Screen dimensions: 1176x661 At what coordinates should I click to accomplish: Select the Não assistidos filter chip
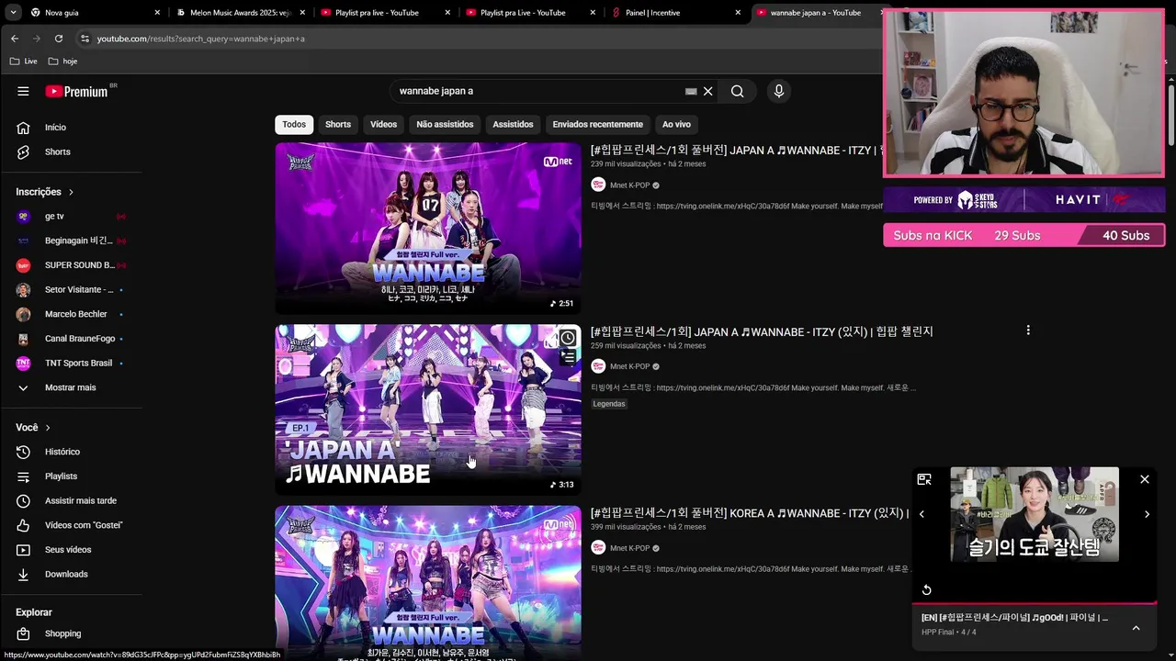445,125
